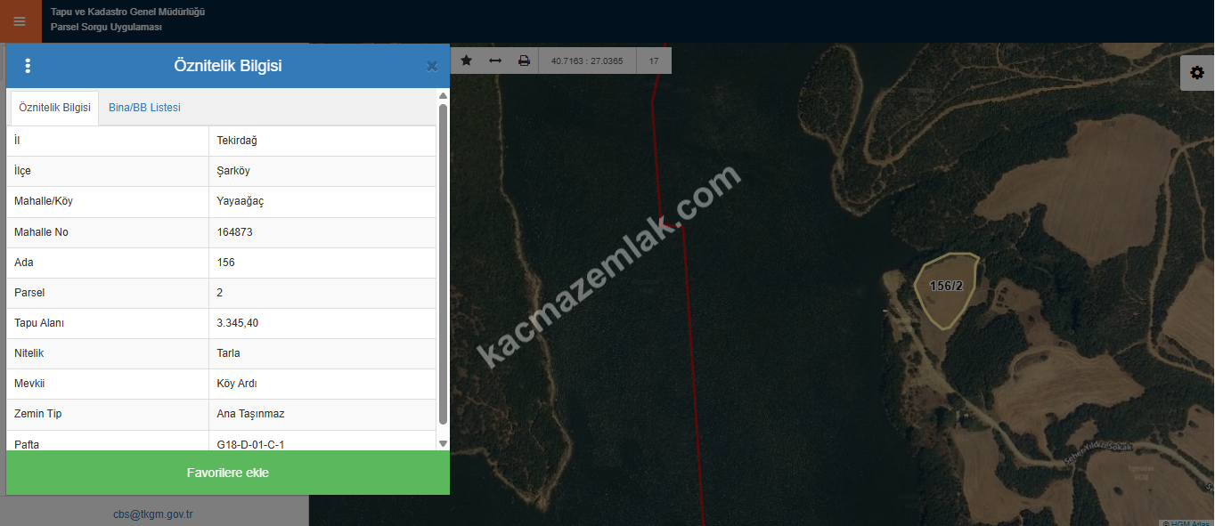
Task: Click the Tapu Alanı value 3.345,40
Action: click(x=238, y=323)
